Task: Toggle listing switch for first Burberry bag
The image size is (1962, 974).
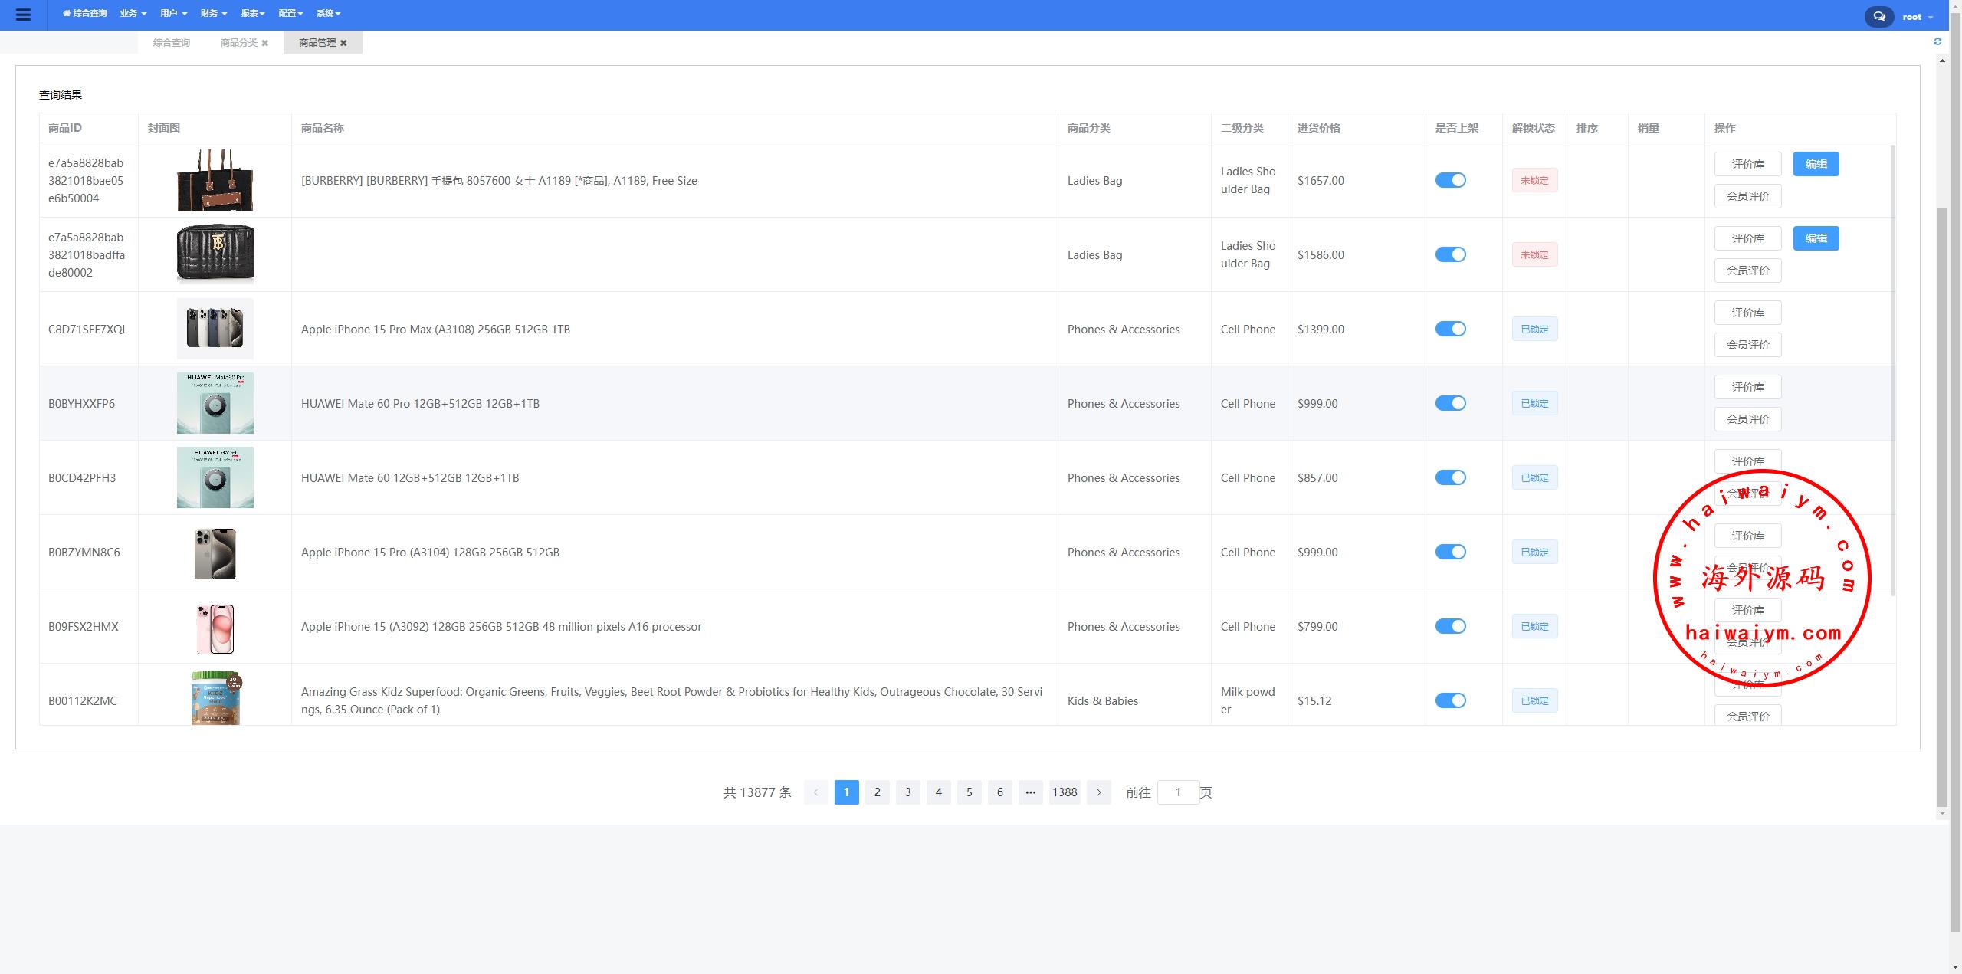Action: (1450, 180)
